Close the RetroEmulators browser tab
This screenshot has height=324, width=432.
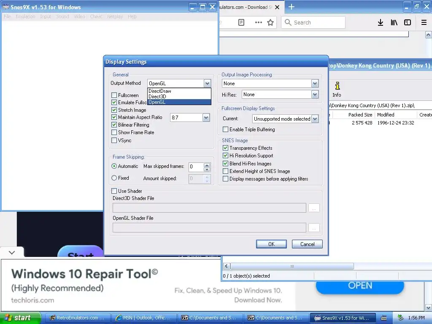(x=277, y=7)
